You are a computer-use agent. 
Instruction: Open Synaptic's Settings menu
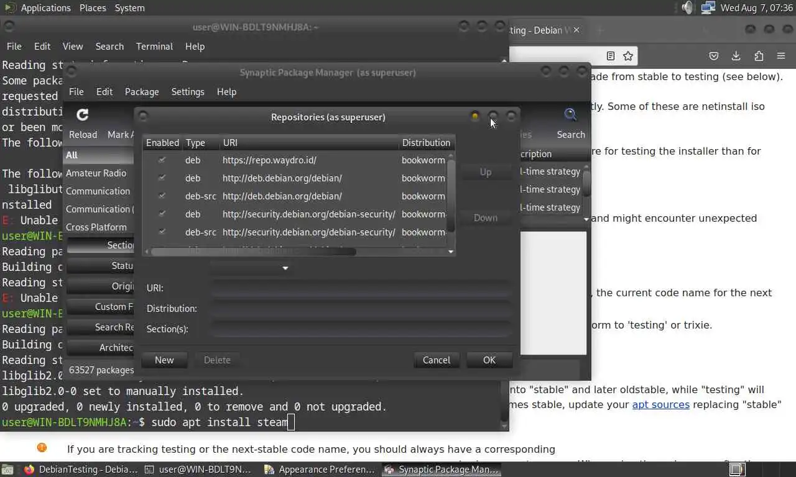(188, 92)
